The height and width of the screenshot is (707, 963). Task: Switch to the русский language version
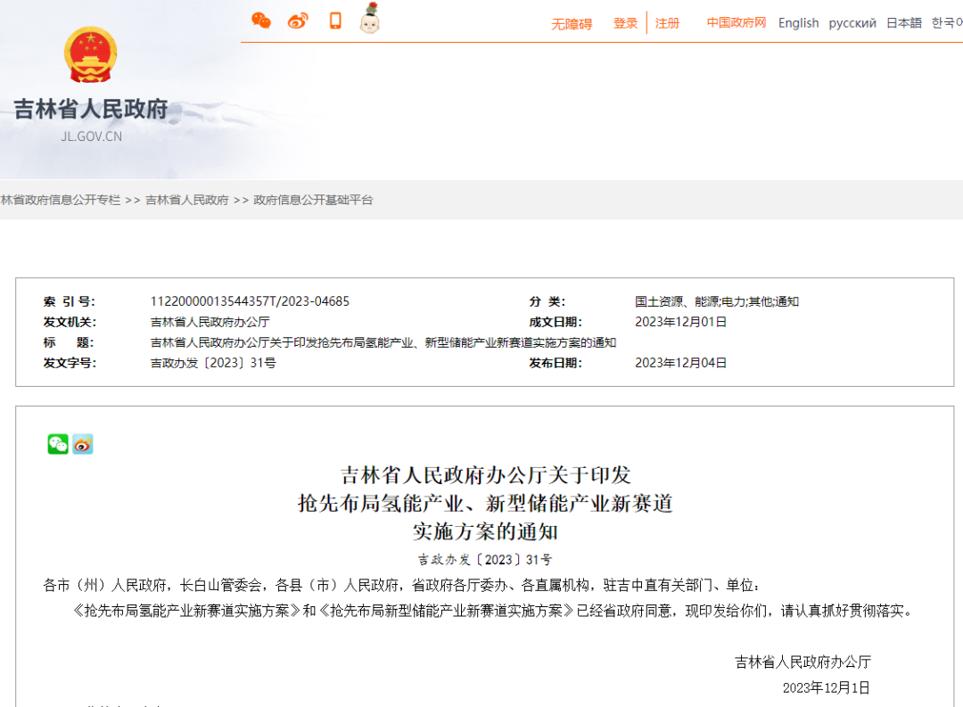coord(852,23)
